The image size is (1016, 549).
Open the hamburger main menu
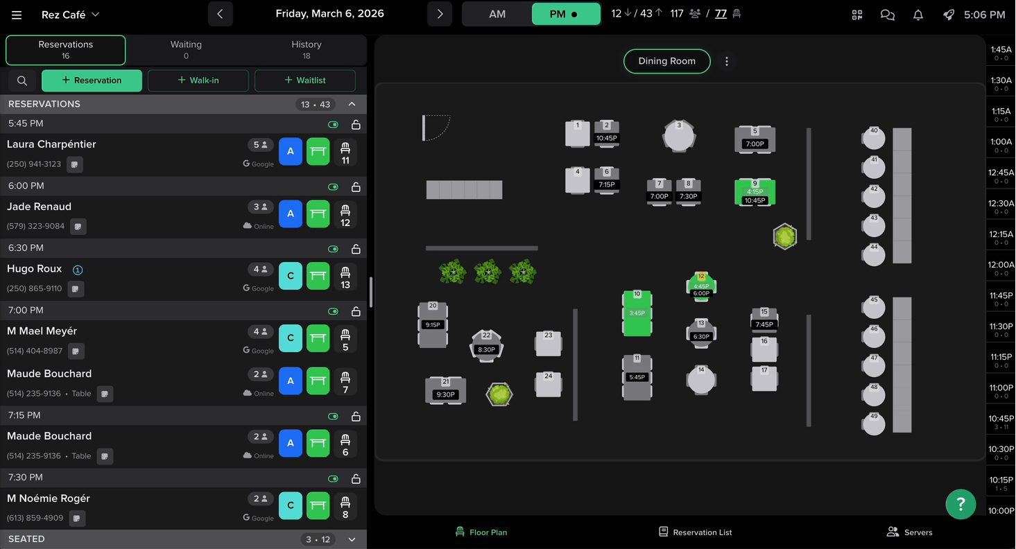[17, 15]
